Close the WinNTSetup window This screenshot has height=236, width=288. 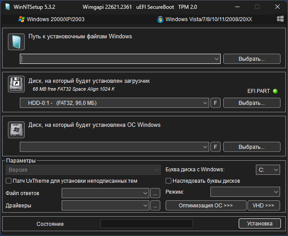[277, 7]
